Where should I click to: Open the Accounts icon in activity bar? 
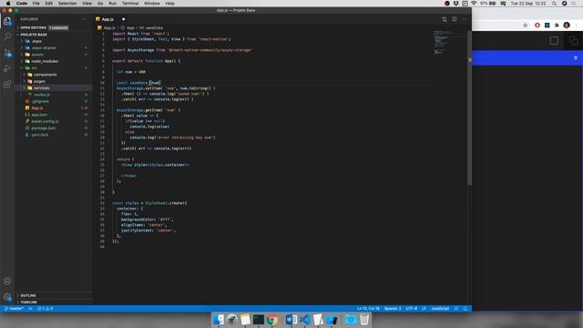pos(7,281)
